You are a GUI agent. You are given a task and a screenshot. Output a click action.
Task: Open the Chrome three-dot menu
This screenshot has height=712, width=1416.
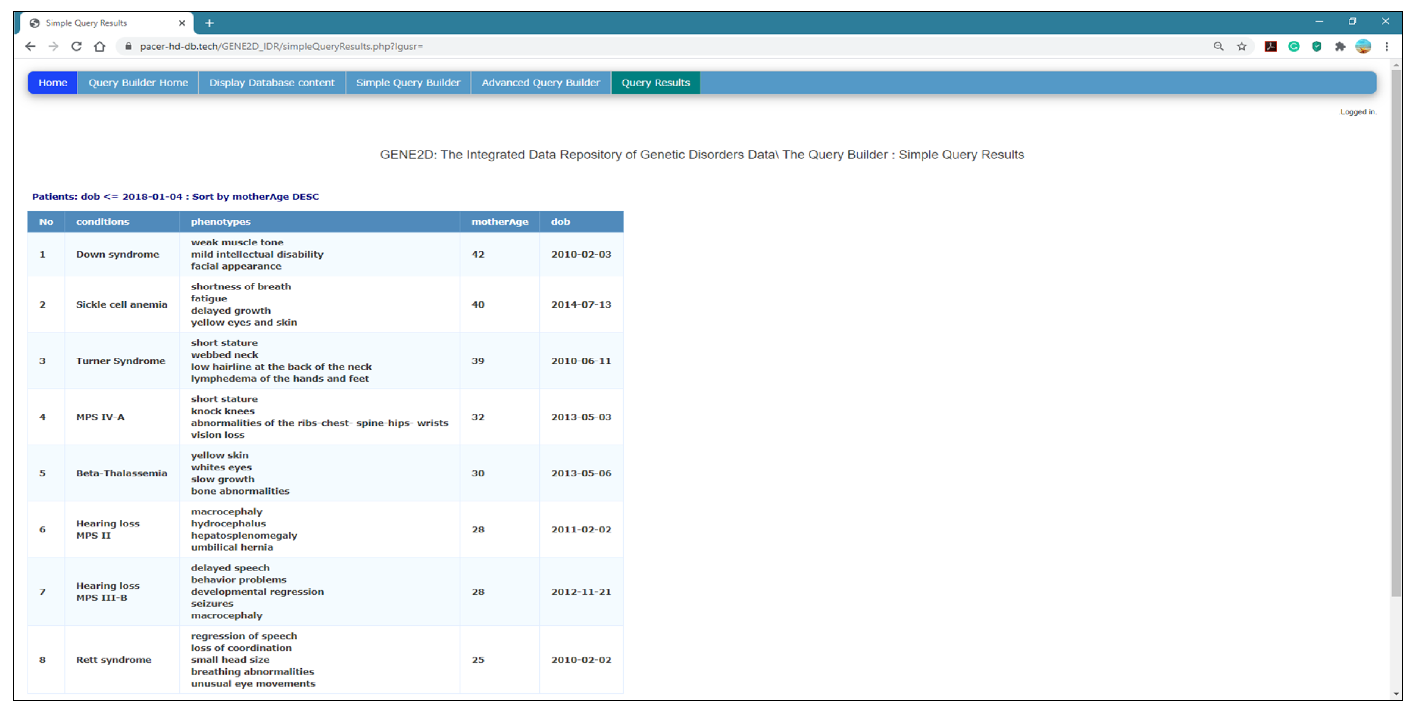coord(1386,47)
